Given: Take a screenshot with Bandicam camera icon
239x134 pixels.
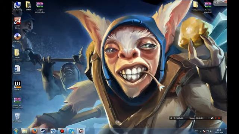Looking at the screenshot, I should click(212, 118).
